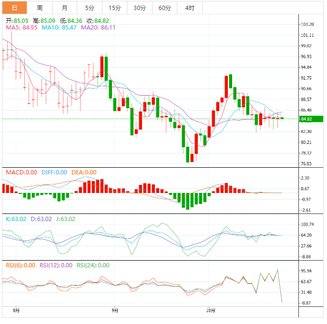Click the green 84.82 current price tag
The image size is (327, 324).
click(x=311, y=119)
